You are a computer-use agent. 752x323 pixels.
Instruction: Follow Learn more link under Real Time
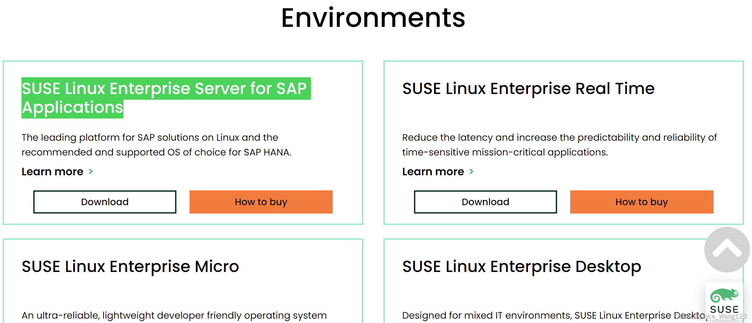point(433,172)
